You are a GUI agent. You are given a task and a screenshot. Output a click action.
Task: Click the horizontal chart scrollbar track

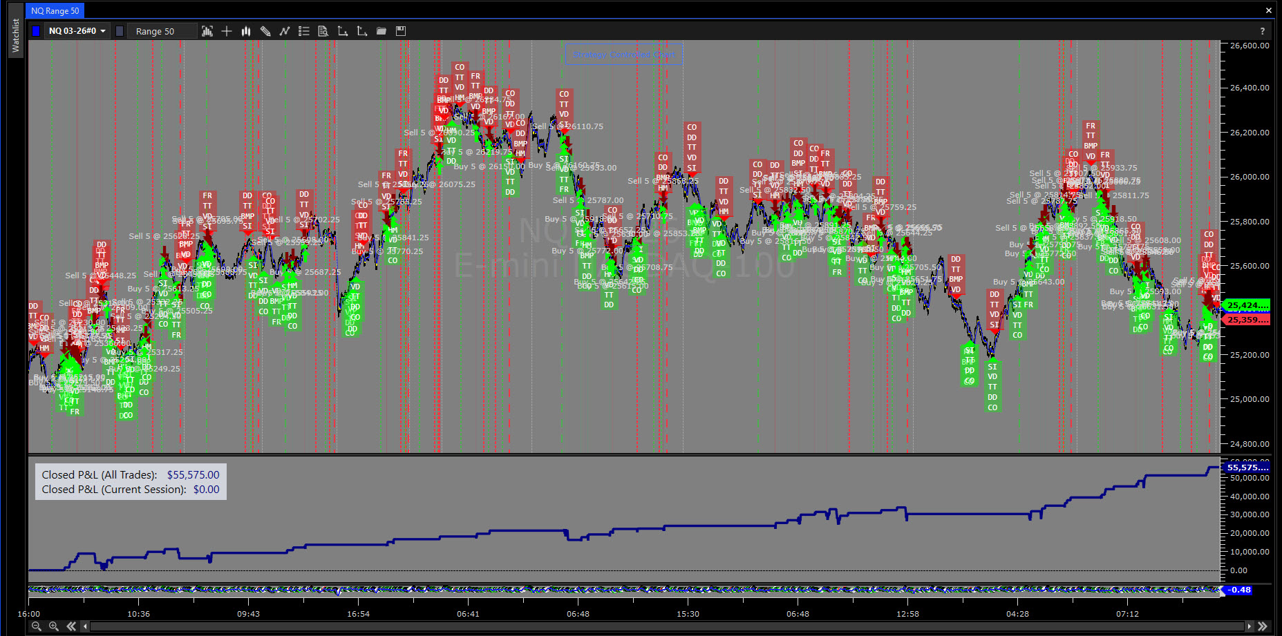pyautogui.click(x=663, y=626)
